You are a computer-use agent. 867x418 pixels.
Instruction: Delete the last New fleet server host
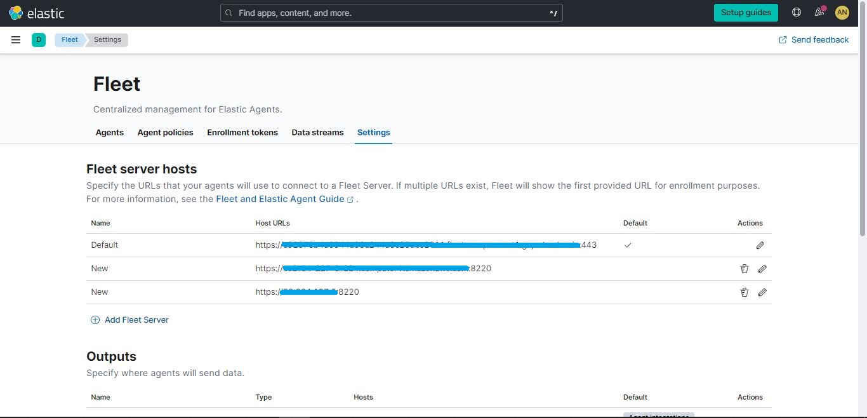(745, 292)
